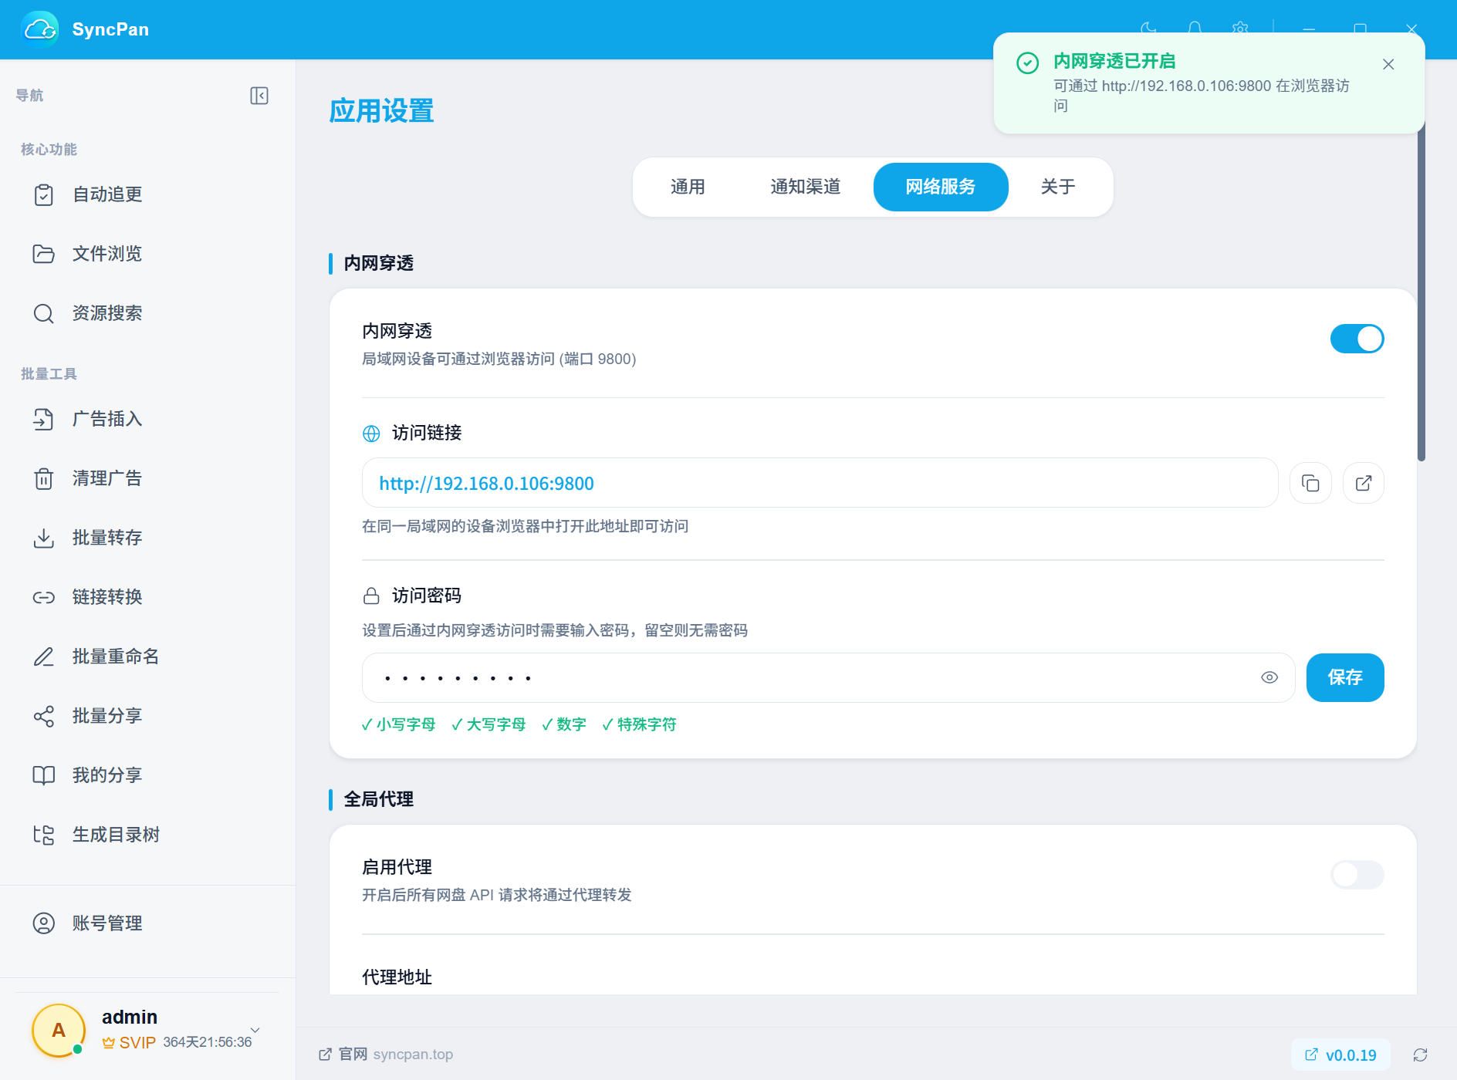Expand the admin user menu chevron
The width and height of the screenshot is (1457, 1080).
255,1030
